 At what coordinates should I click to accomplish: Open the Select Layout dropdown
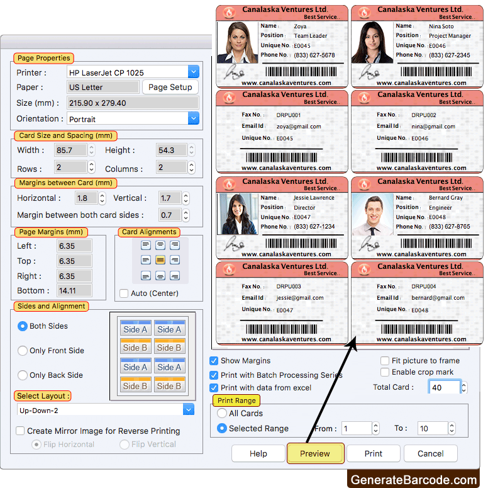click(x=188, y=409)
